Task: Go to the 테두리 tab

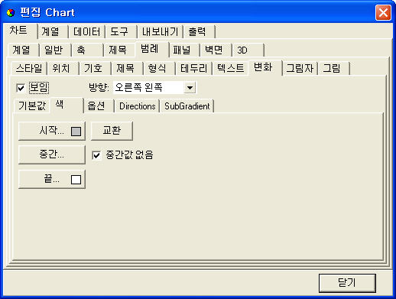Action: coord(193,68)
